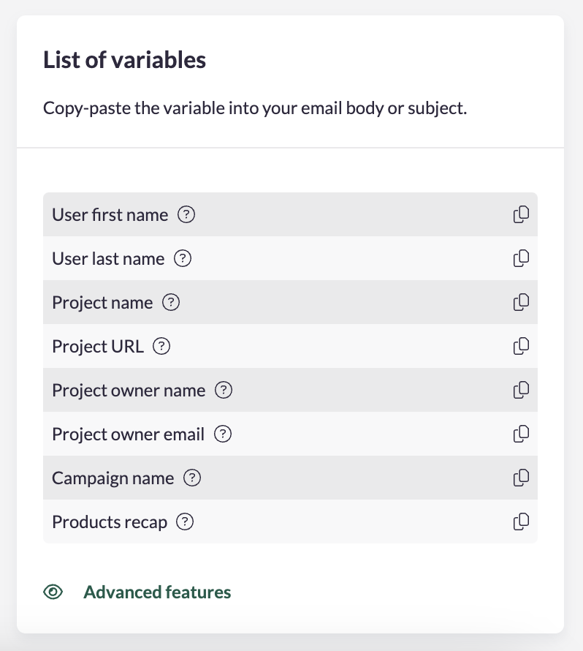Viewport: 583px width, 651px height.
Task: Open the Project name help tooltip
Action: pos(171,303)
